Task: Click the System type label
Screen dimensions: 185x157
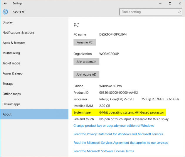Action: [x=82, y=112]
